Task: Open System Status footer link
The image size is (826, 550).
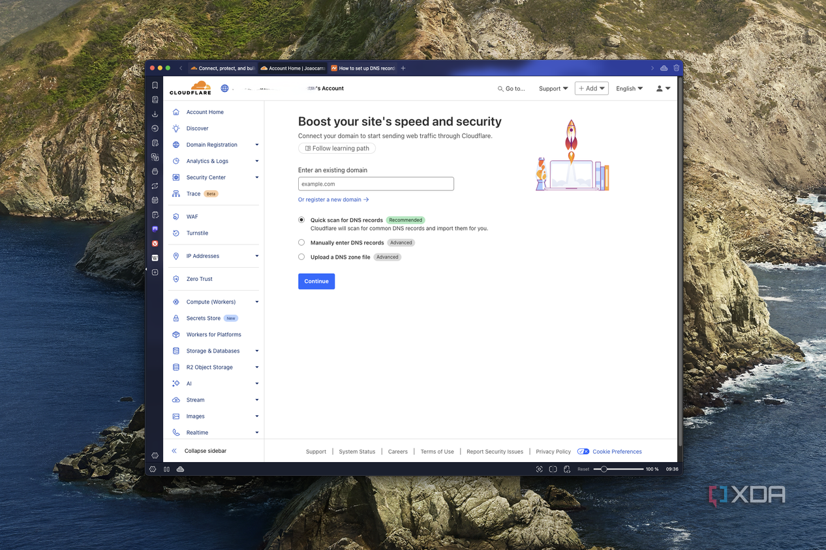Action: 357,452
